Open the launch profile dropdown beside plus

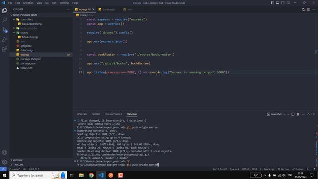[x=288, y=114]
